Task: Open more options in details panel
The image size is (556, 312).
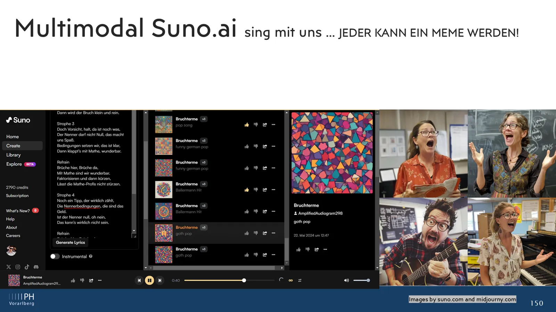Action: pyautogui.click(x=325, y=249)
